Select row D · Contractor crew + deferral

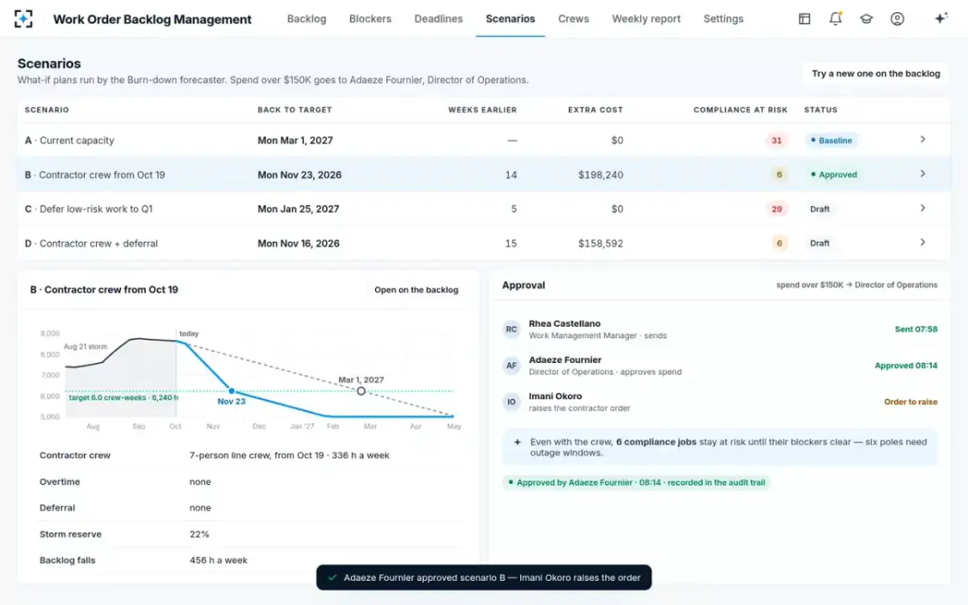coord(483,243)
